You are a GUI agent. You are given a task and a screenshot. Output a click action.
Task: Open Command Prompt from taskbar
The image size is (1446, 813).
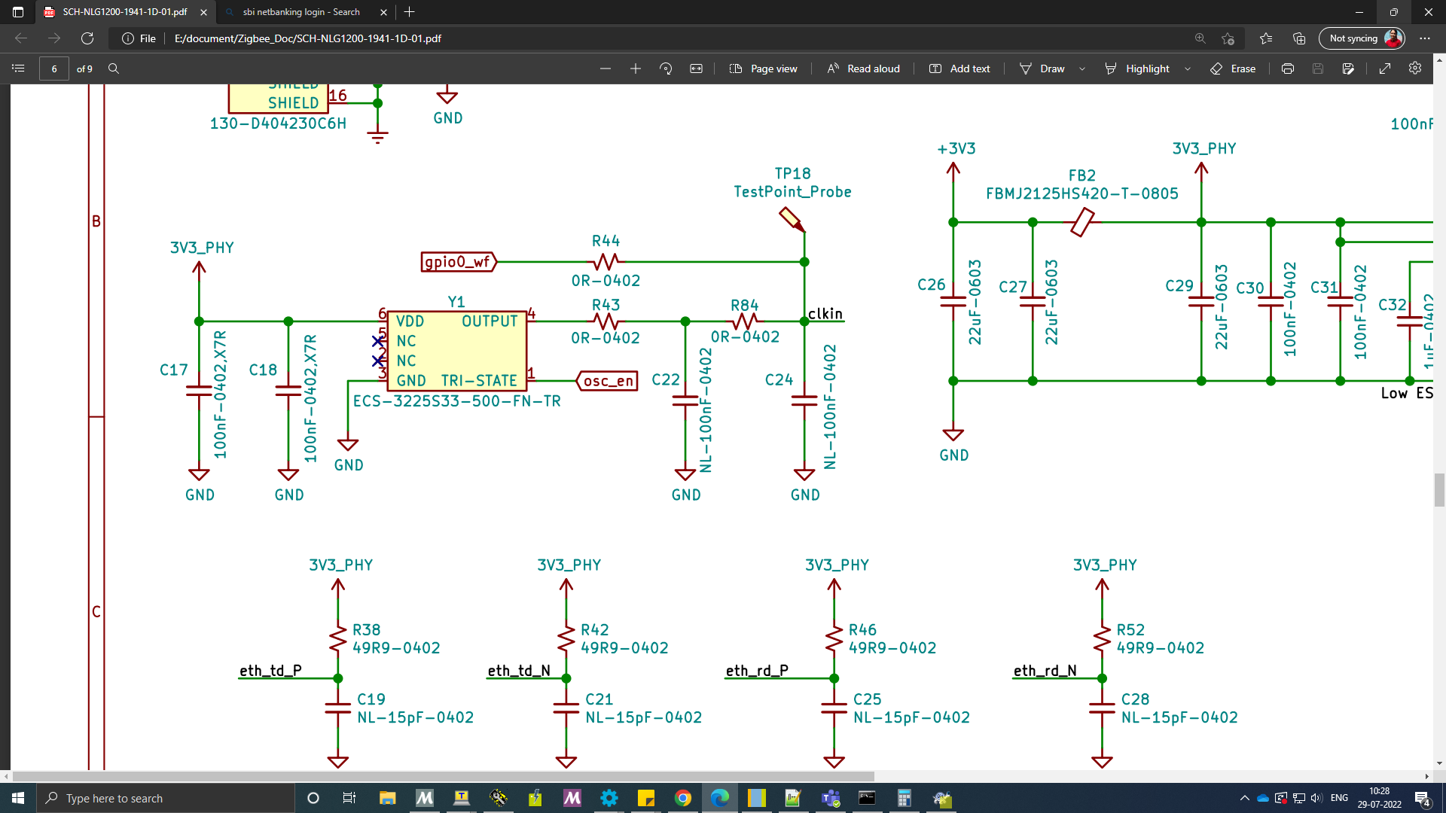point(868,798)
